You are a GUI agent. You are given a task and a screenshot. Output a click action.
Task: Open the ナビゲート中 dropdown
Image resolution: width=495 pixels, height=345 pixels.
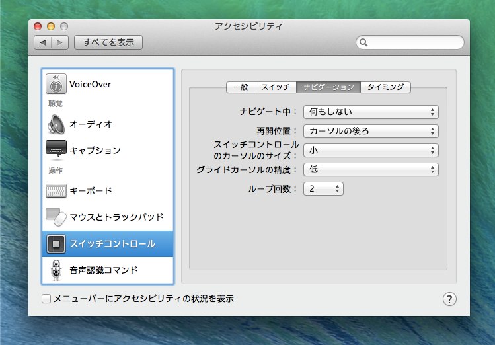371,112
